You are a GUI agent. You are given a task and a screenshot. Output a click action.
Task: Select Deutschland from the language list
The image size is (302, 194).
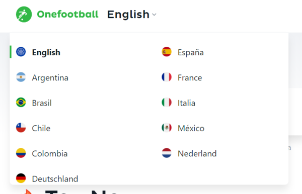[x=55, y=179]
